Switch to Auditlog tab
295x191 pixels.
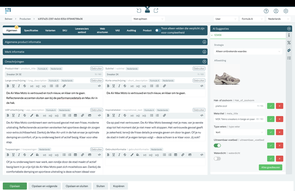coord(131,30)
